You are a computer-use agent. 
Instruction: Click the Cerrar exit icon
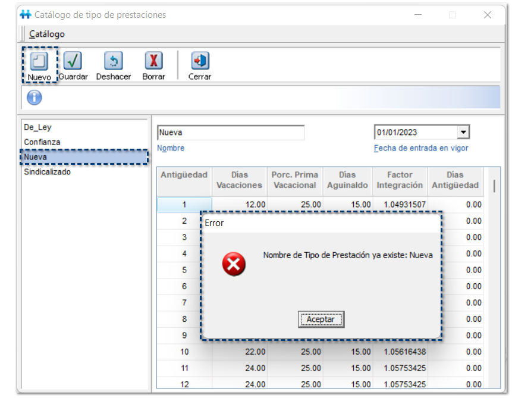pyautogui.click(x=200, y=61)
